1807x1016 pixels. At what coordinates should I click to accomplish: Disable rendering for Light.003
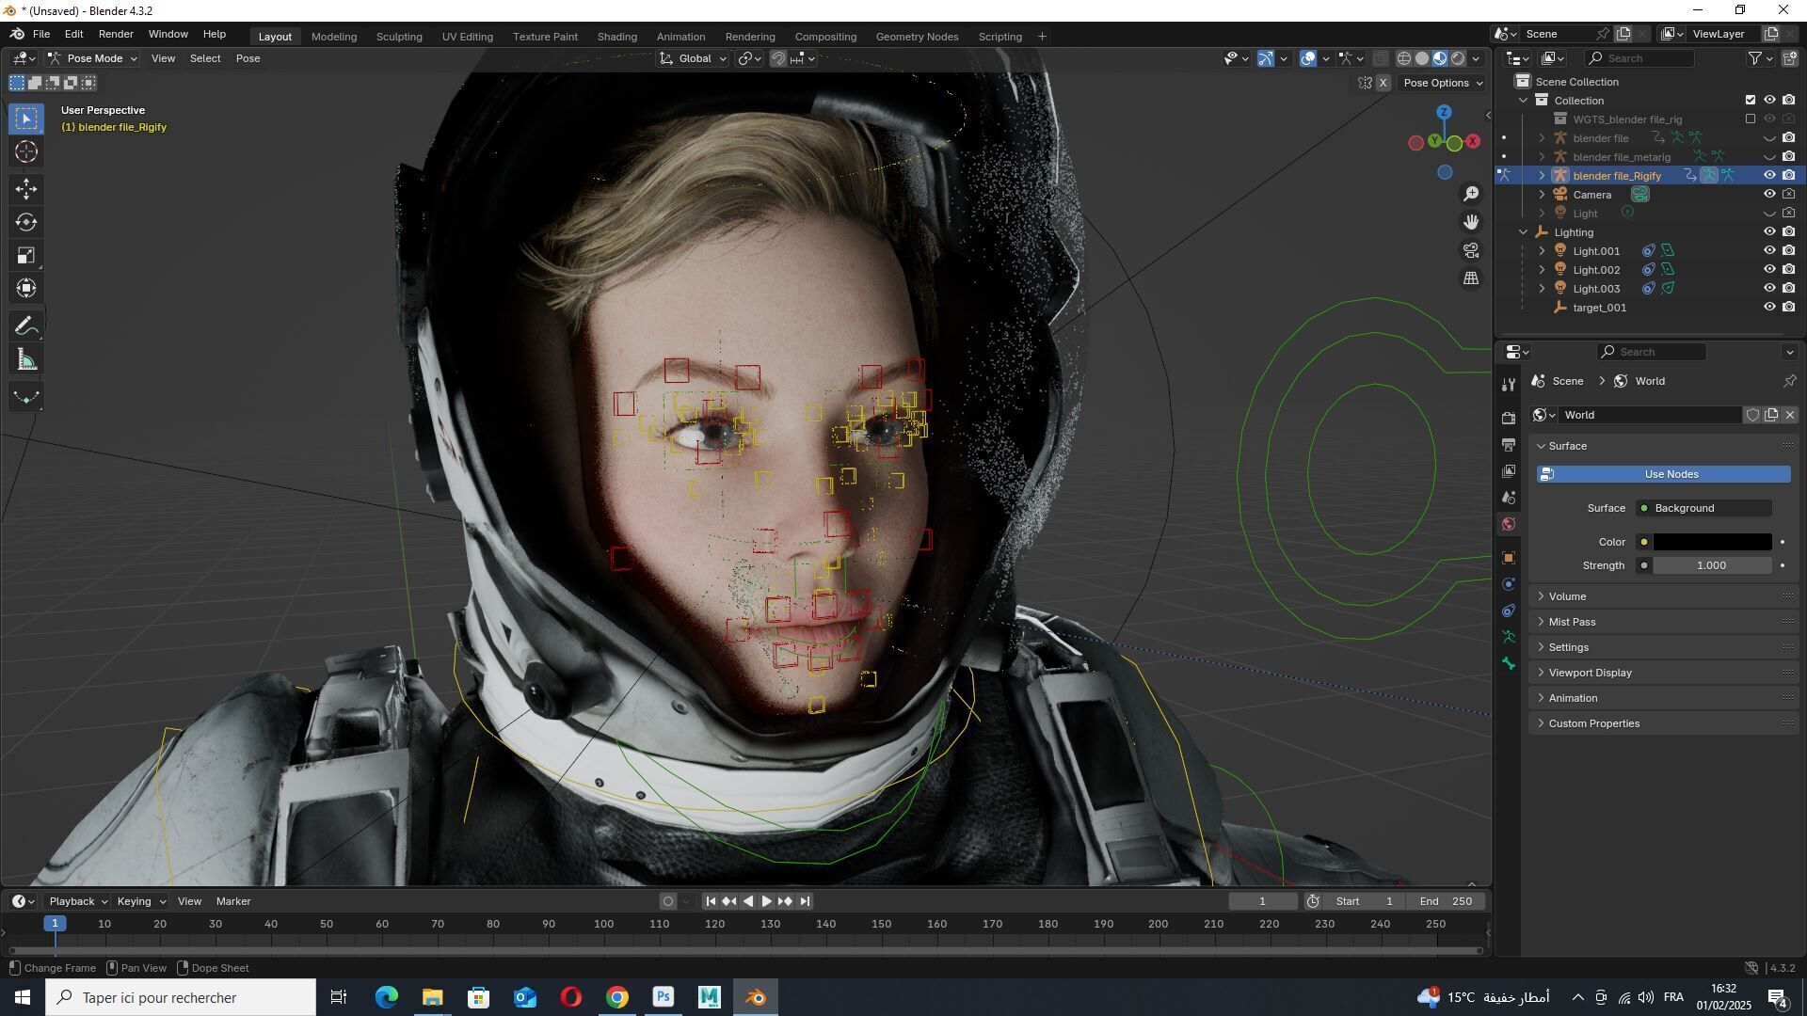pos(1788,289)
